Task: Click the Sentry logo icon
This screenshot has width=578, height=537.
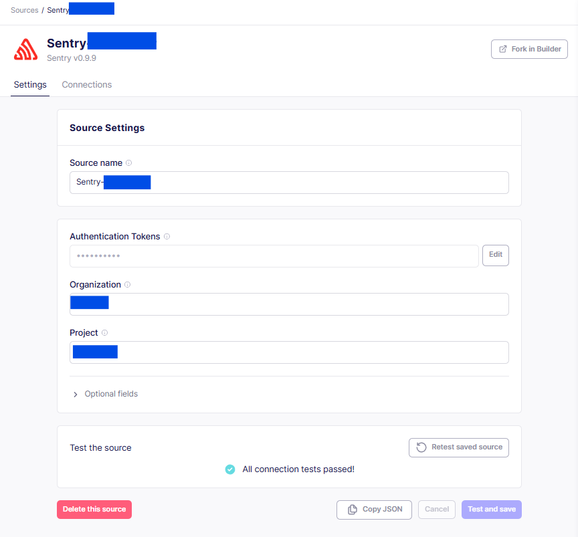Action: pos(25,48)
